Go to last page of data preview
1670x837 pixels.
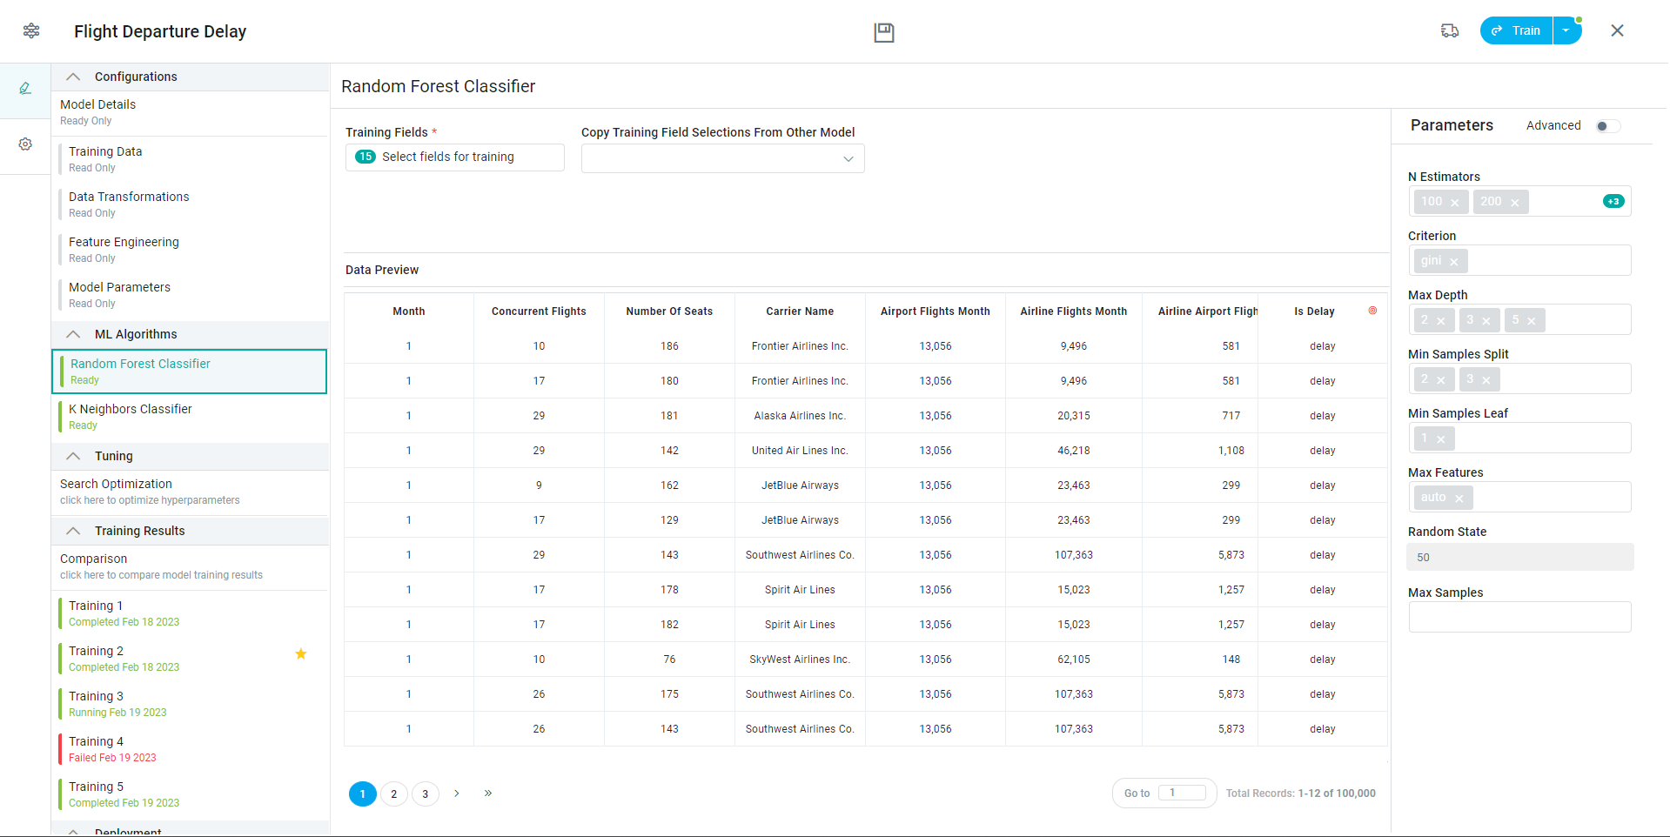tap(488, 793)
